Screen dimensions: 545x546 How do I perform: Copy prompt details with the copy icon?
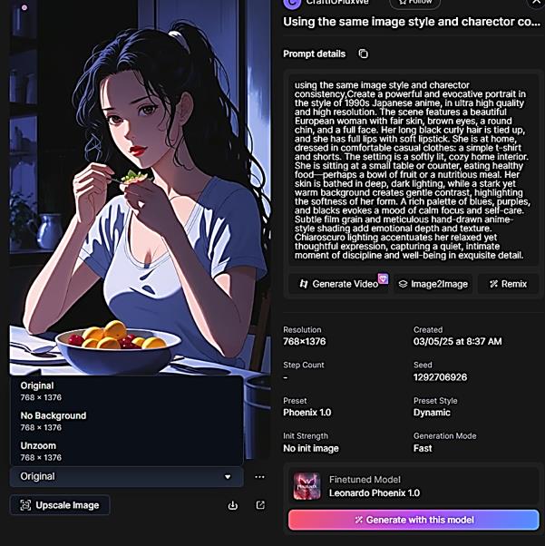pyautogui.click(x=364, y=54)
